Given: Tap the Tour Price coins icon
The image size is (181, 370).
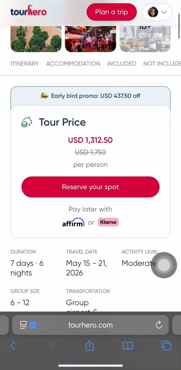Looking at the screenshot, I should point(27,122).
